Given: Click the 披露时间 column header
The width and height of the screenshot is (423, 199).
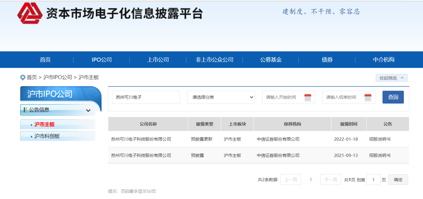Looking at the screenshot, I should pos(349,124).
